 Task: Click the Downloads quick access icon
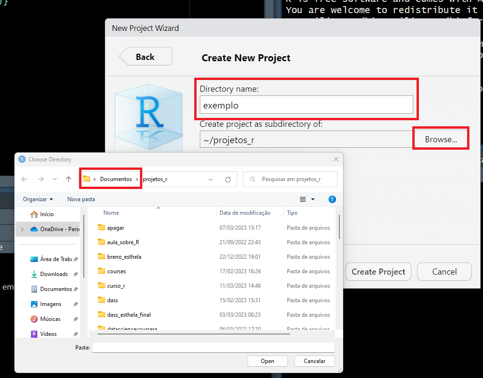34,274
